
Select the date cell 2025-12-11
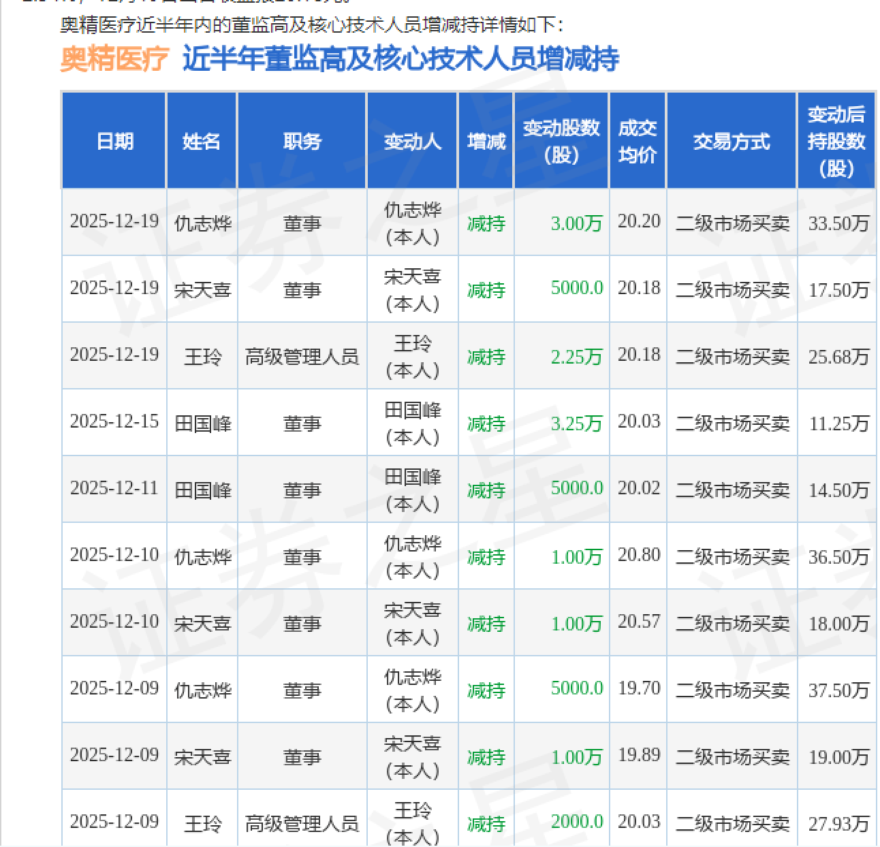coord(114,488)
